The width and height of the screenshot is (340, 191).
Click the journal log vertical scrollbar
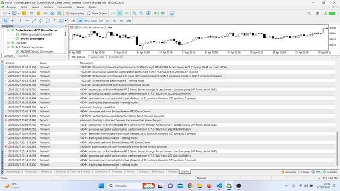[337, 149]
